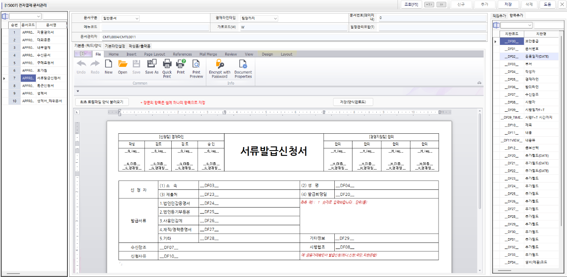Click the ribbon application menu icon
The height and width of the screenshot is (277, 567).
(x=83, y=54)
